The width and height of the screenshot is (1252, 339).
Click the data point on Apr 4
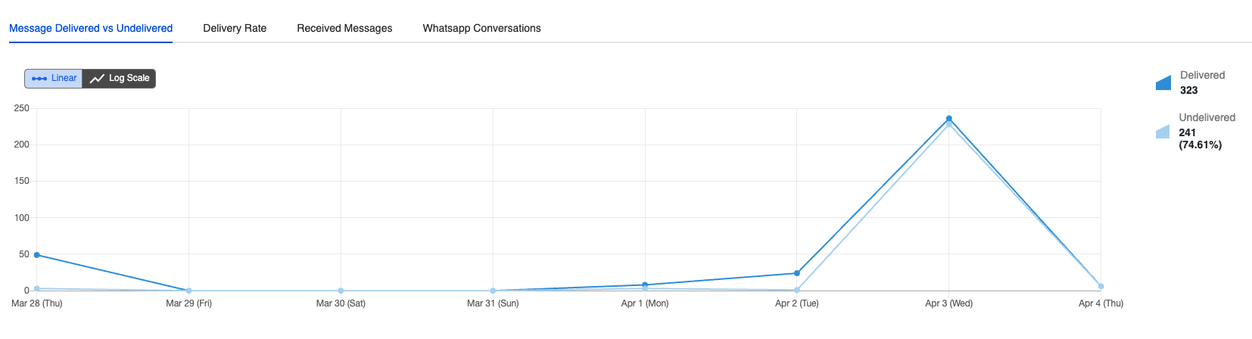1101,286
